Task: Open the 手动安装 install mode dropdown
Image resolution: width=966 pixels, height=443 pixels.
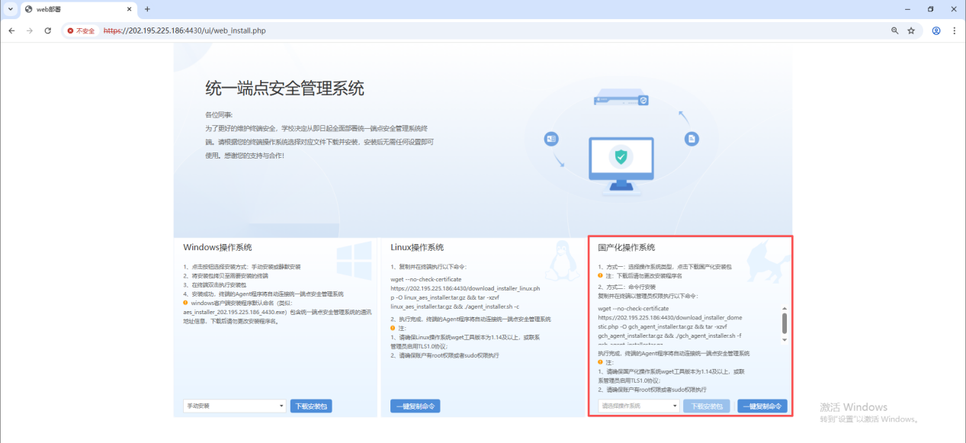Action: click(x=234, y=406)
